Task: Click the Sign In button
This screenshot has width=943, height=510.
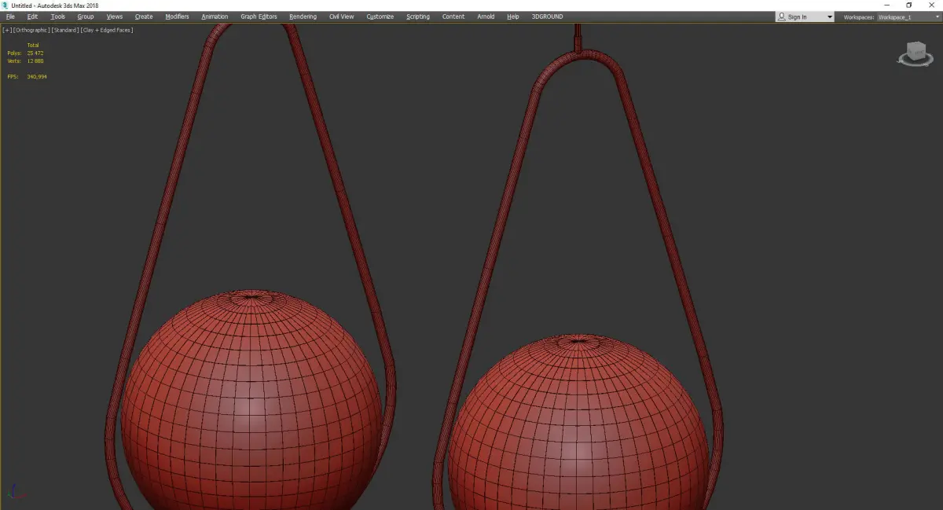Action: click(x=797, y=17)
